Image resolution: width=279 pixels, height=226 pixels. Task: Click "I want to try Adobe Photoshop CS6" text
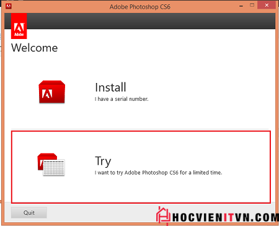point(136,173)
